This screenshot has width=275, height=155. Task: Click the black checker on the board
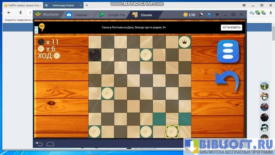(x=95, y=55)
